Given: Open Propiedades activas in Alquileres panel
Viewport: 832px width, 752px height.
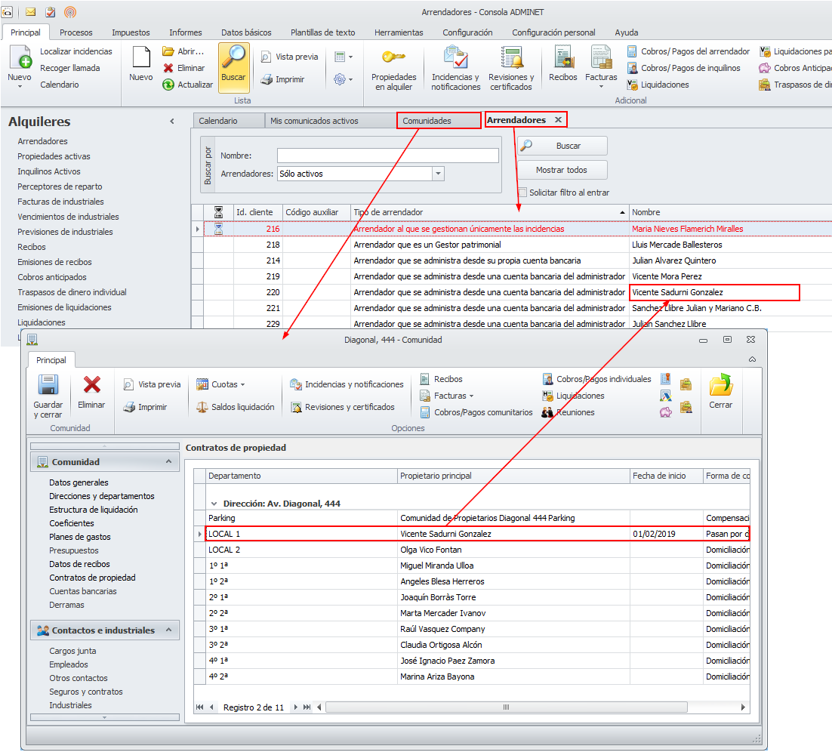Looking at the screenshot, I should point(54,156).
